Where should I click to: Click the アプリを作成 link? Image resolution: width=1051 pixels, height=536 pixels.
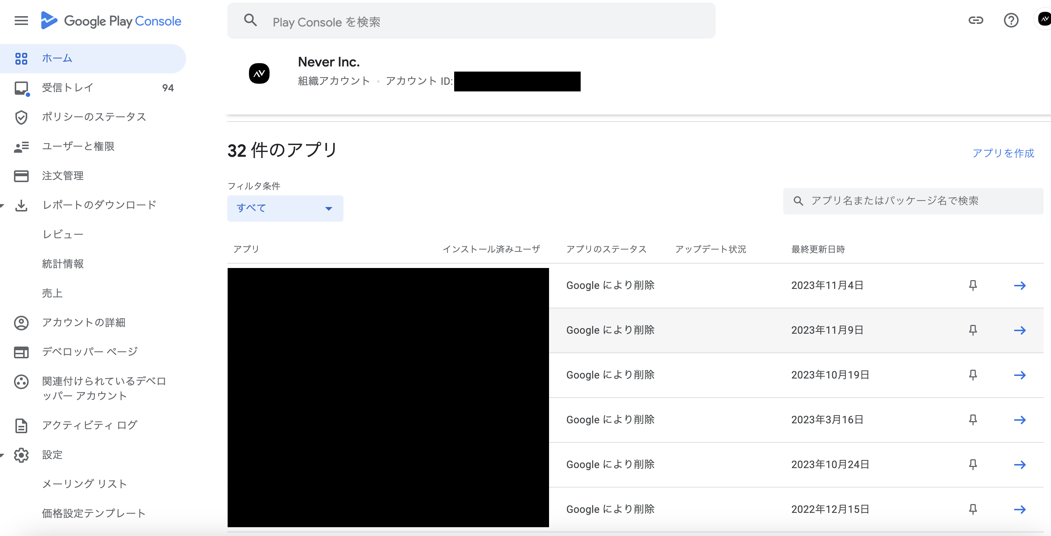[1003, 153]
